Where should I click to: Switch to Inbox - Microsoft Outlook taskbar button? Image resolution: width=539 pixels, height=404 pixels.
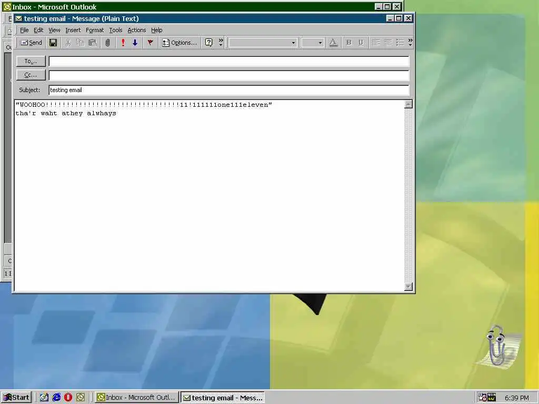coord(137,398)
